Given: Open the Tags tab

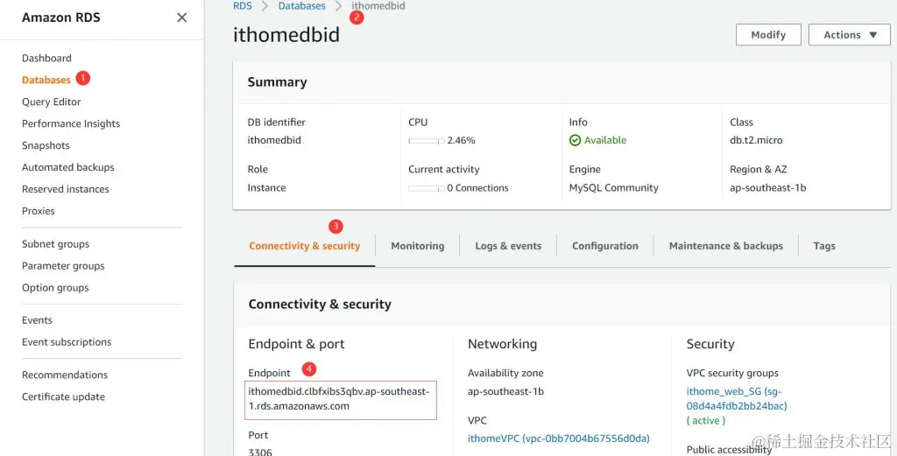Looking at the screenshot, I should (x=823, y=246).
